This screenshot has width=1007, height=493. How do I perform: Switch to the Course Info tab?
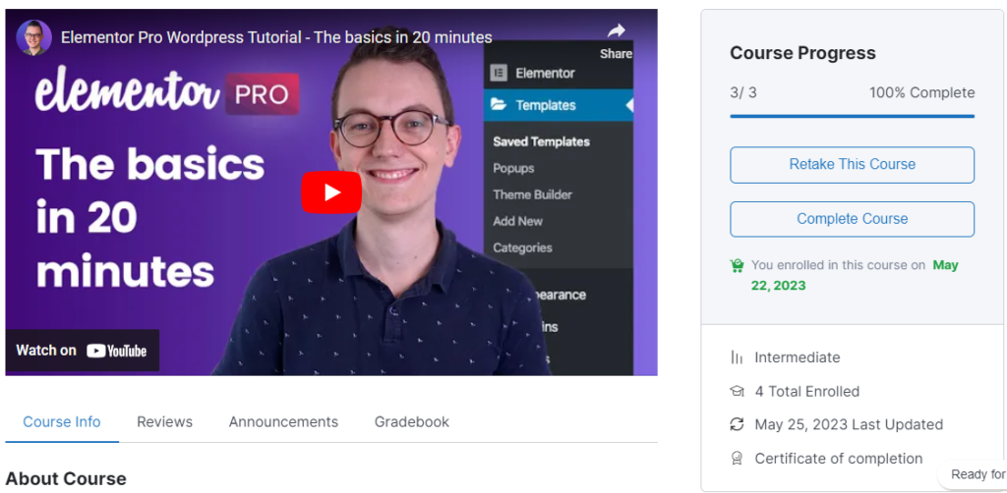(62, 421)
